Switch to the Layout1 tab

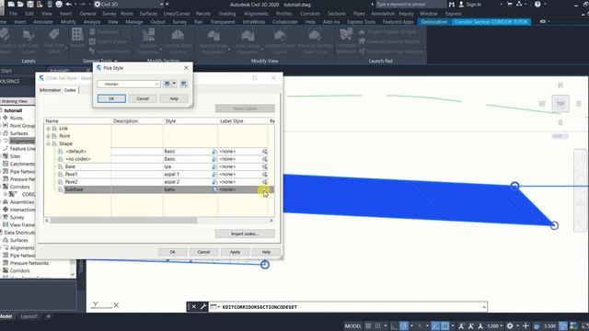click(29, 316)
